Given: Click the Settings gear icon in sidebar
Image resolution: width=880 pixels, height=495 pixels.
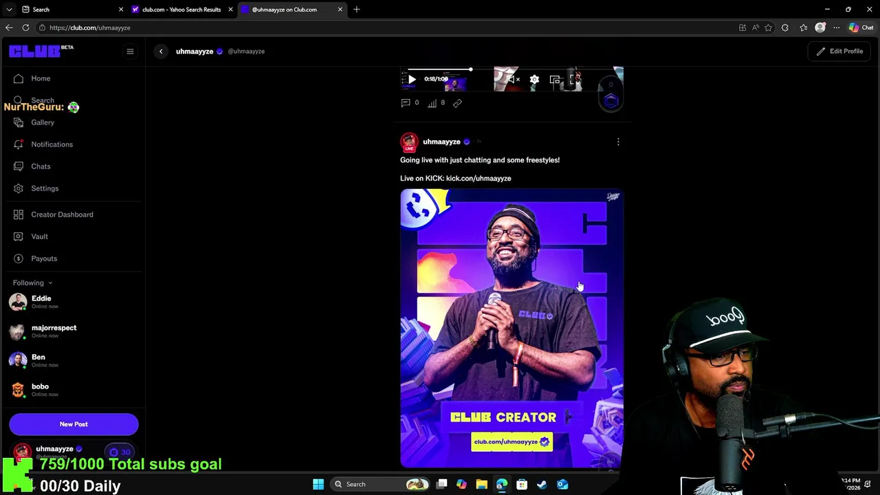Looking at the screenshot, I should (19, 188).
